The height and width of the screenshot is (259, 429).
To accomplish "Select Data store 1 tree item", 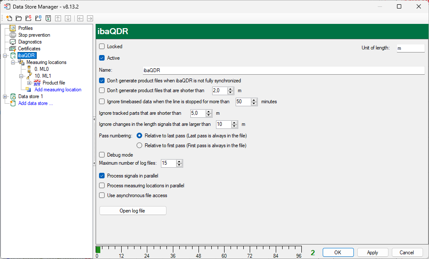I will pyautogui.click(x=30, y=96).
